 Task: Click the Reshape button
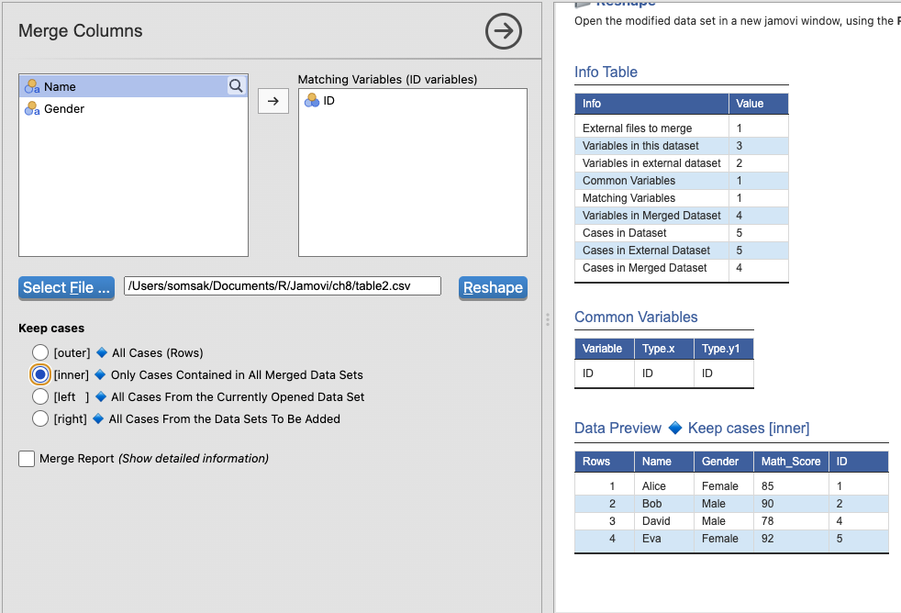(x=493, y=288)
